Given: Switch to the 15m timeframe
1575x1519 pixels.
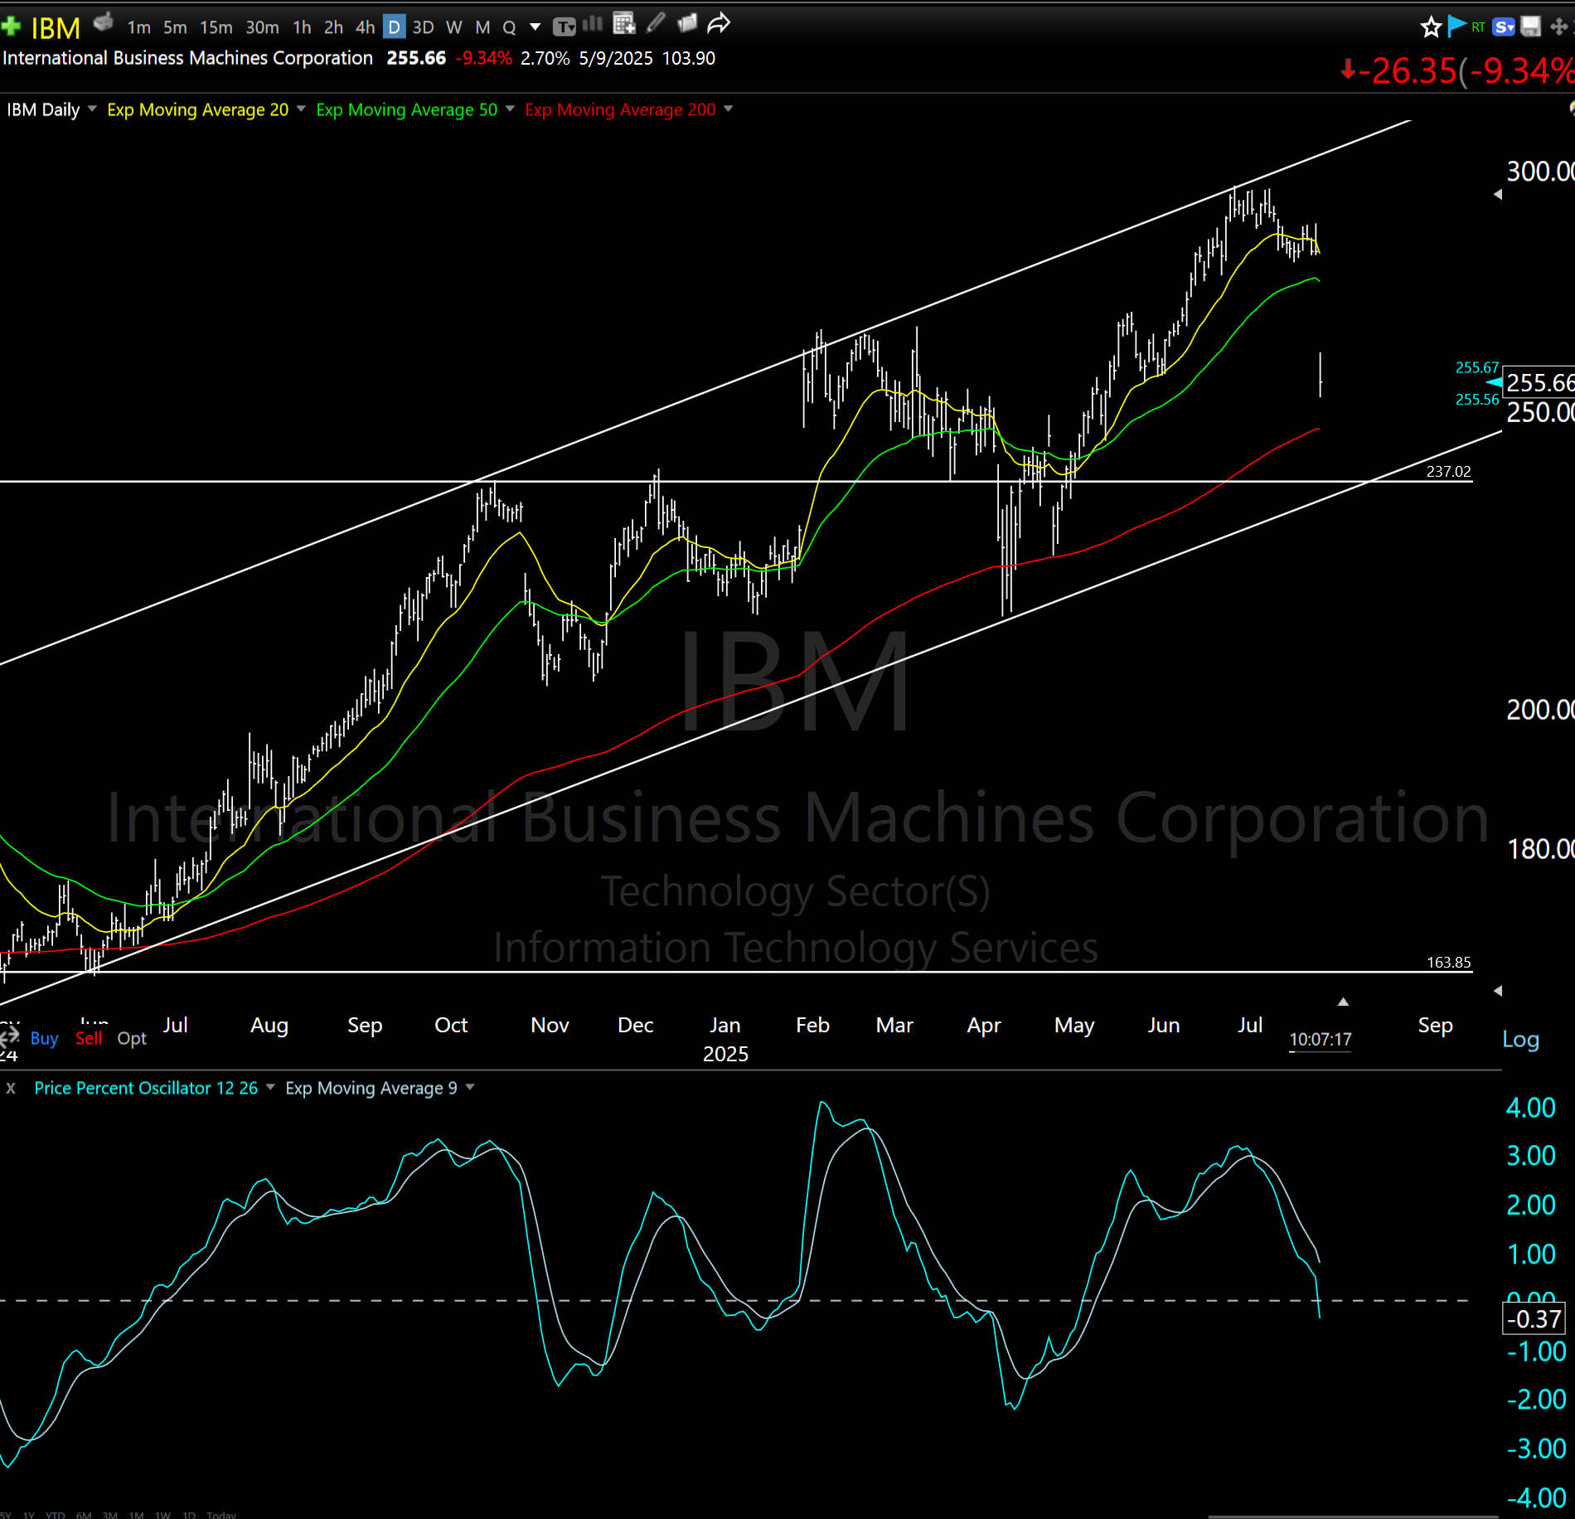Looking at the screenshot, I should 216,27.
